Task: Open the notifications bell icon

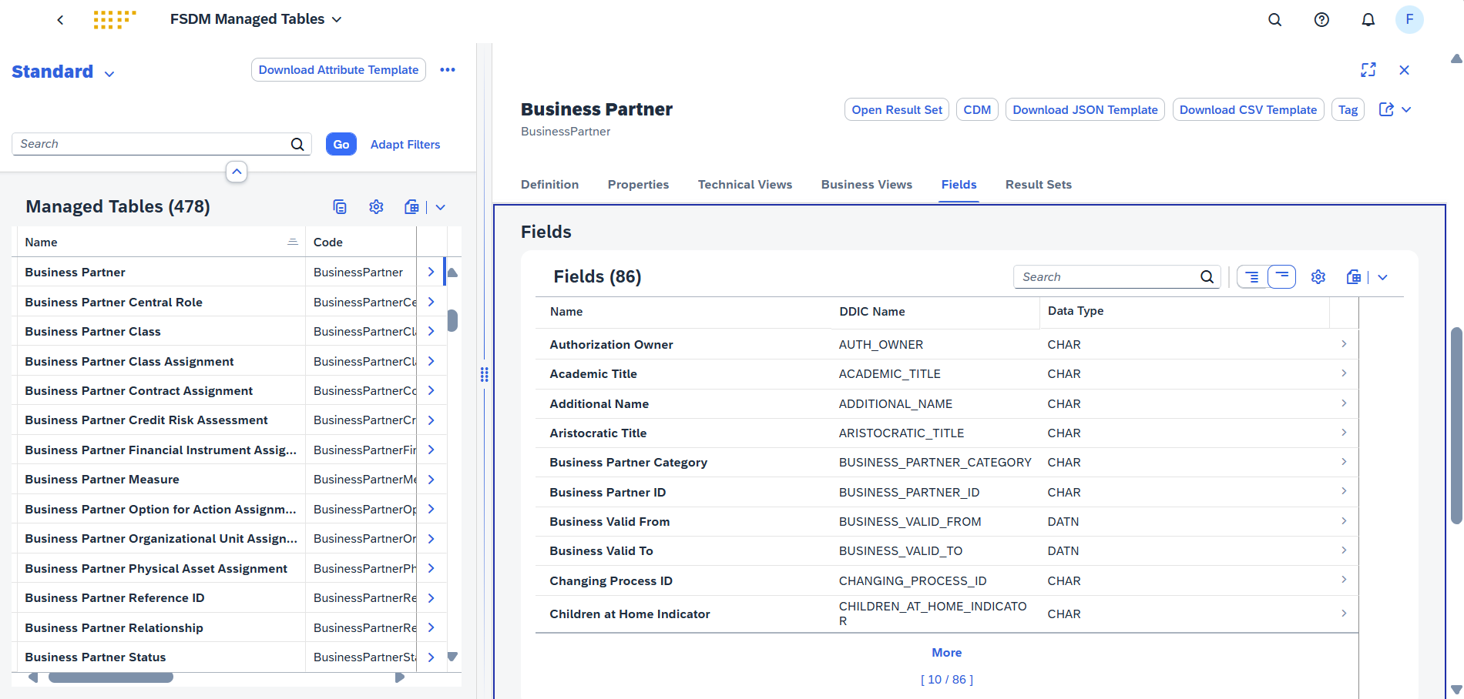Action: point(1368,19)
